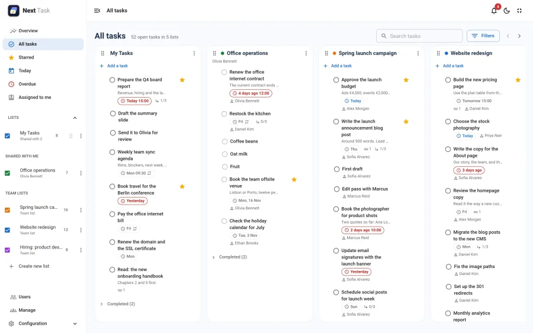Image resolution: width=533 pixels, height=333 pixels.
Task: Grab the Website redesign column drag handle
Action: pyautogui.click(x=438, y=53)
